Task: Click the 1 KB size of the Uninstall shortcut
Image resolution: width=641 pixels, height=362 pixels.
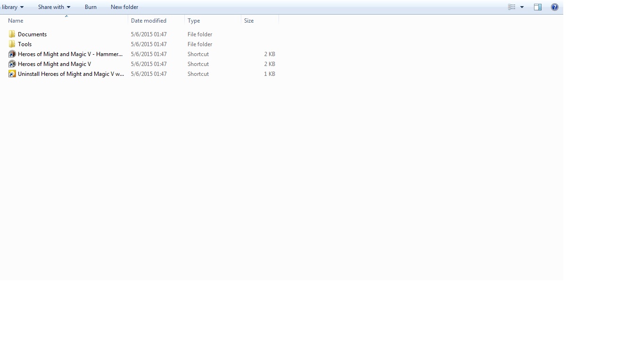Action: [270, 74]
